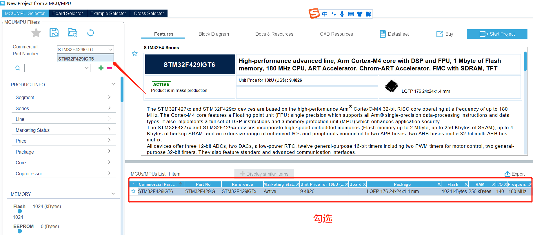Remove the Unit Price column with its X
This screenshot has height=235, width=533.
[x=347, y=184]
